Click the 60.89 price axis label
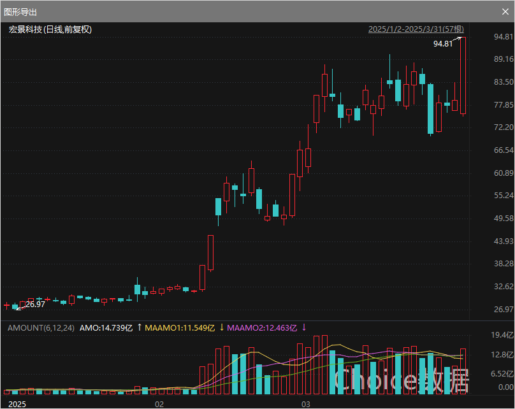 (504, 173)
